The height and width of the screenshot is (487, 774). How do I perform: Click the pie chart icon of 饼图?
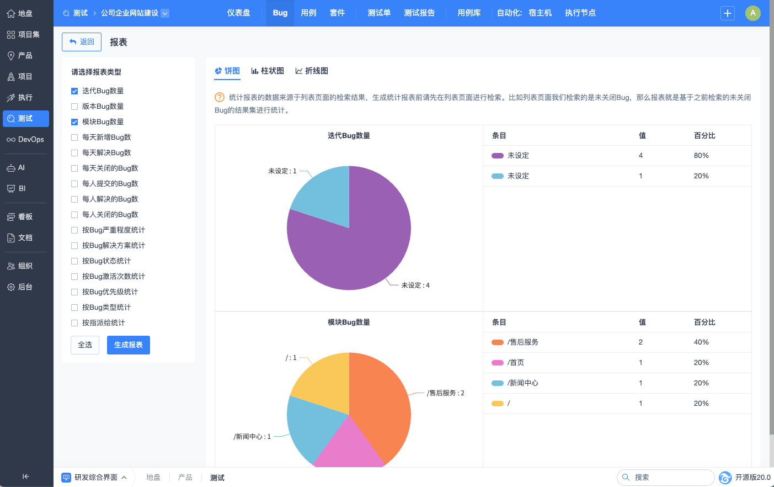[218, 71]
